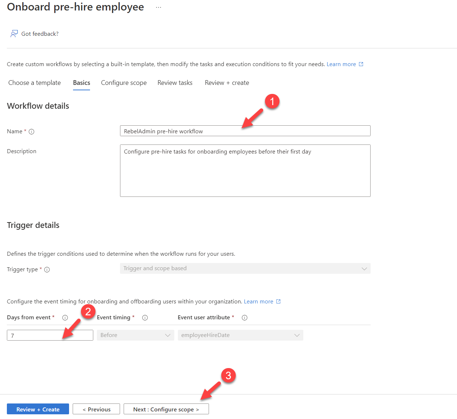
Task: Click the Review + Create button
Action: [x=38, y=409]
